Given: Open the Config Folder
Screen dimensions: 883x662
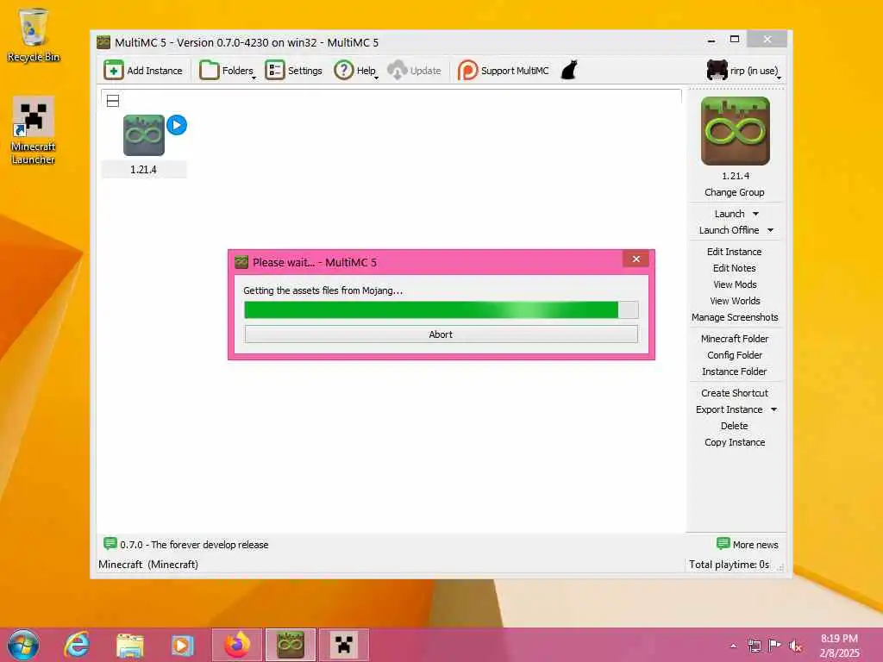Looking at the screenshot, I should pos(735,354).
